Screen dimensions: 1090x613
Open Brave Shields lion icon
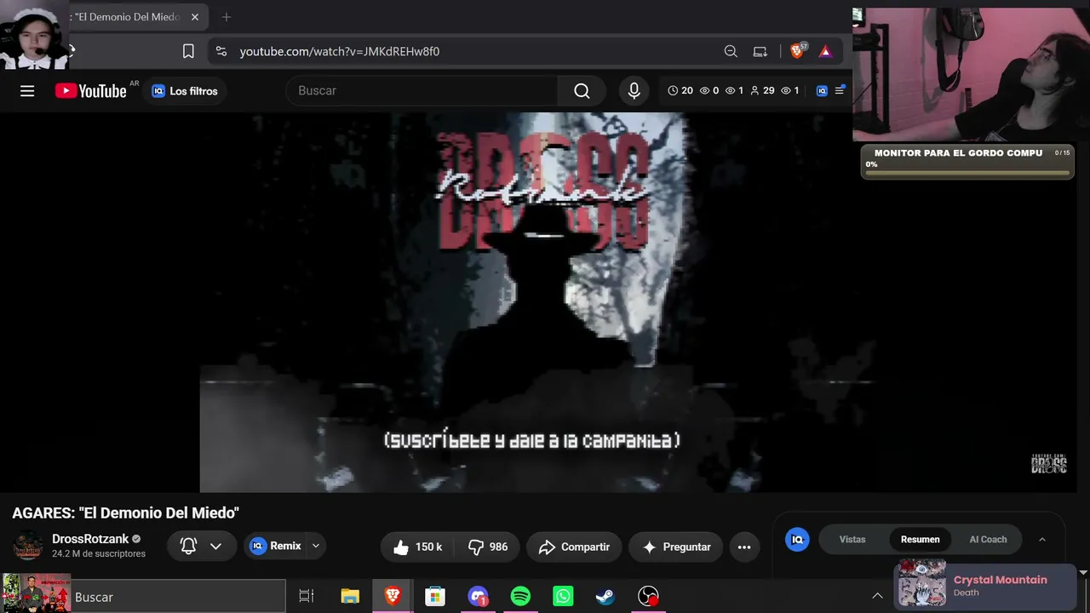pos(798,51)
